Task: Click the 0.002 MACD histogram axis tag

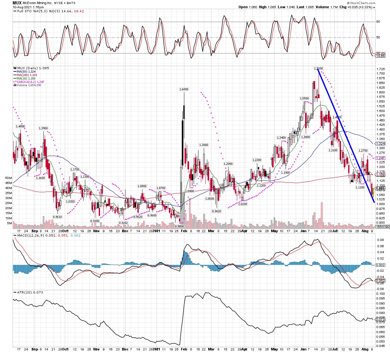Action: point(381,265)
